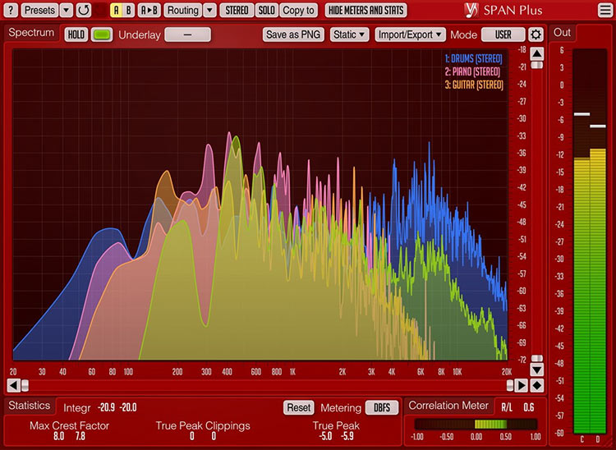Click the correlation 0.6 value
This screenshot has width=616, height=450.
529,407
